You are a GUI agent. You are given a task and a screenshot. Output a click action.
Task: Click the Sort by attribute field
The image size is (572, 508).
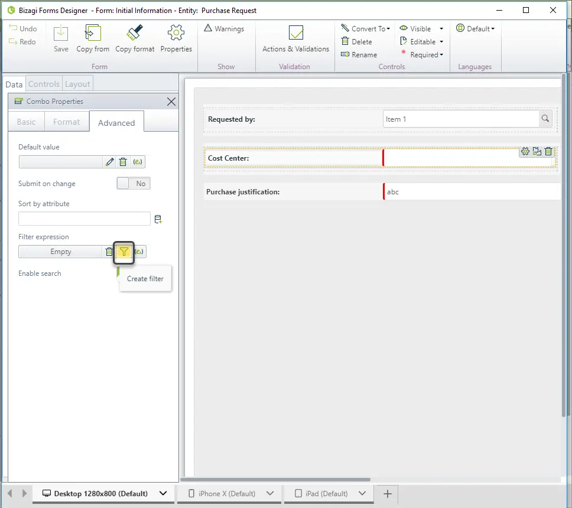click(x=84, y=219)
